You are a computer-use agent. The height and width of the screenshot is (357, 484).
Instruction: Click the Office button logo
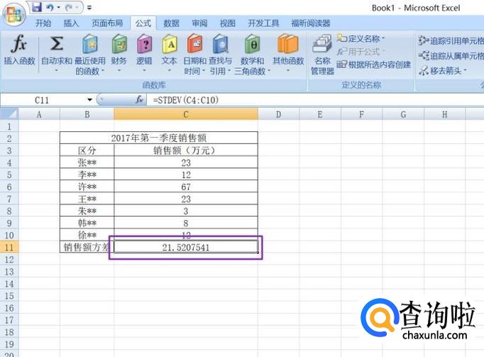click(x=14, y=14)
